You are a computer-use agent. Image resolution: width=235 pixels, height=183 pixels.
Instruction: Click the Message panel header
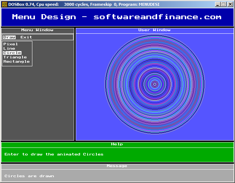(x=117, y=166)
